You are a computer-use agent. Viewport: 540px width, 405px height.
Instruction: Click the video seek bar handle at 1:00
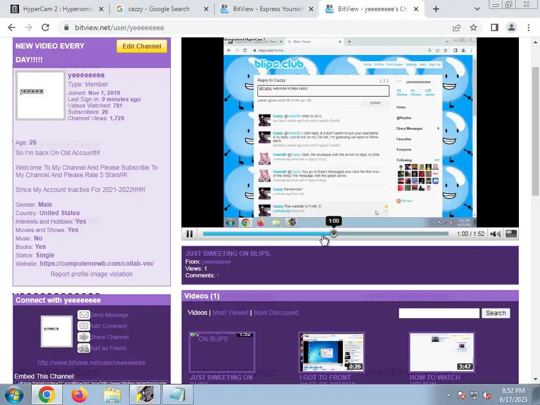tap(333, 234)
